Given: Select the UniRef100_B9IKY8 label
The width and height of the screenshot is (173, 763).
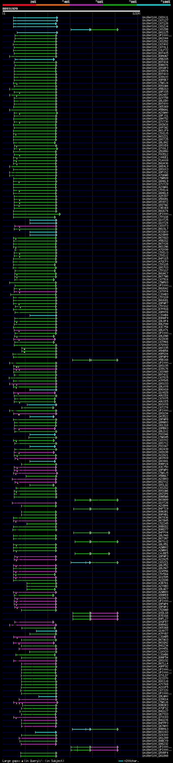Looking at the screenshot, I should pyautogui.click(x=155, y=404).
